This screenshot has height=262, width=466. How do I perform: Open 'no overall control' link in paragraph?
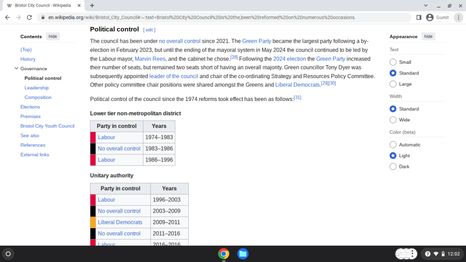point(179,41)
